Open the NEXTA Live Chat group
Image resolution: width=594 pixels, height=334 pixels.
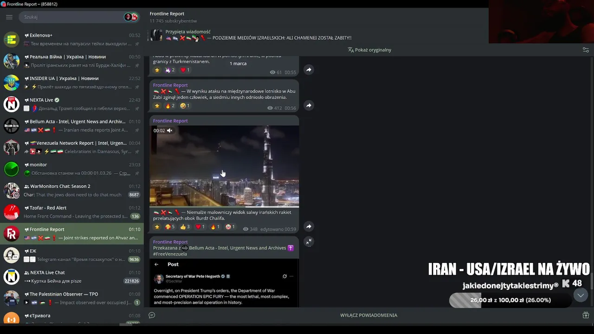[72, 276]
